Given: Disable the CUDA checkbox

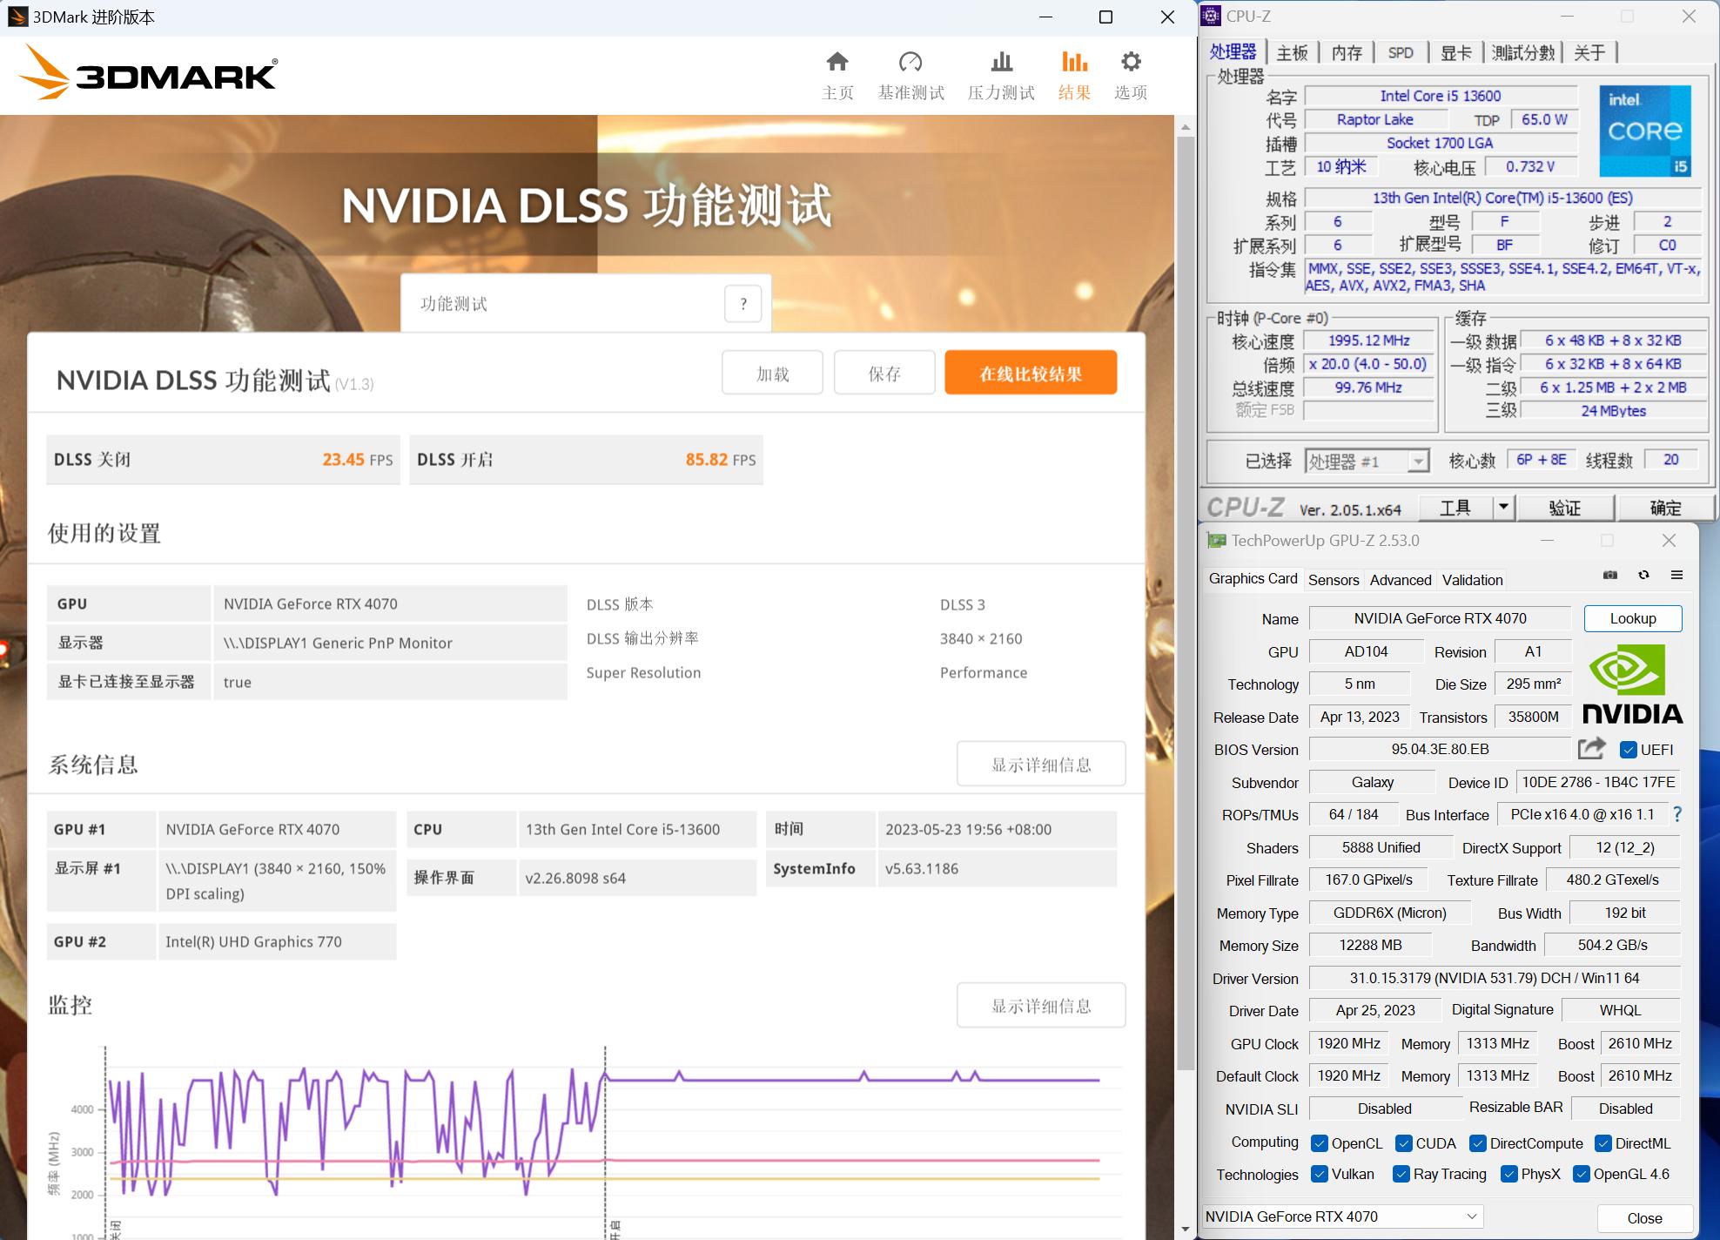Looking at the screenshot, I should pyautogui.click(x=1402, y=1142).
